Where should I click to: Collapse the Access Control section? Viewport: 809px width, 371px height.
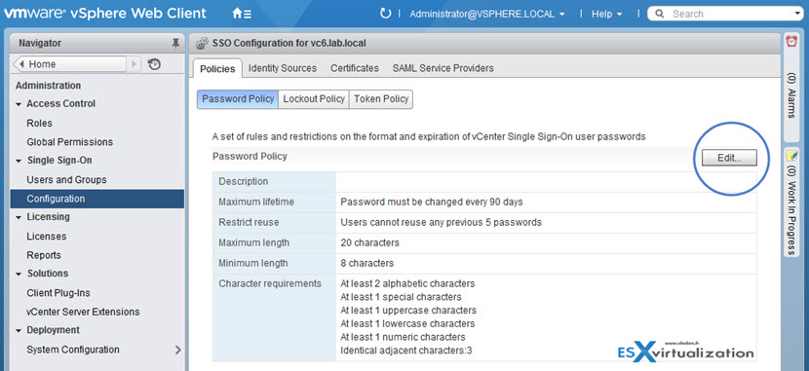19,104
